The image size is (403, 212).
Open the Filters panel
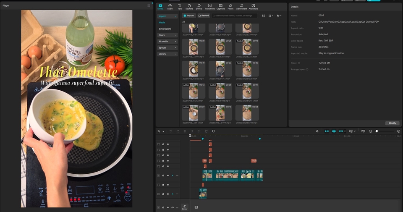[230, 6]
